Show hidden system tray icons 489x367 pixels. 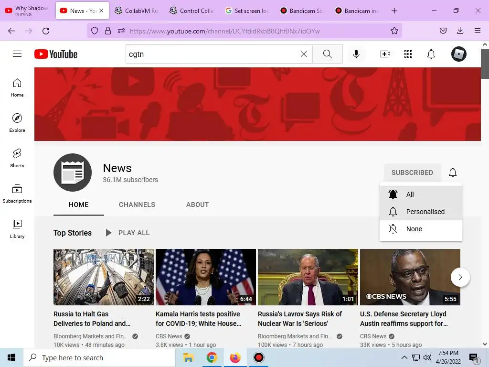[404, 357]
